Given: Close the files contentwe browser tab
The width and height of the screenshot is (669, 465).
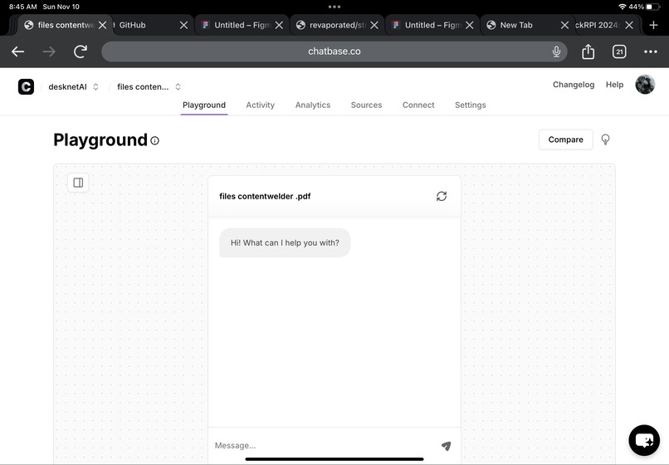Looking at the screenshot, I should point(102,25).
